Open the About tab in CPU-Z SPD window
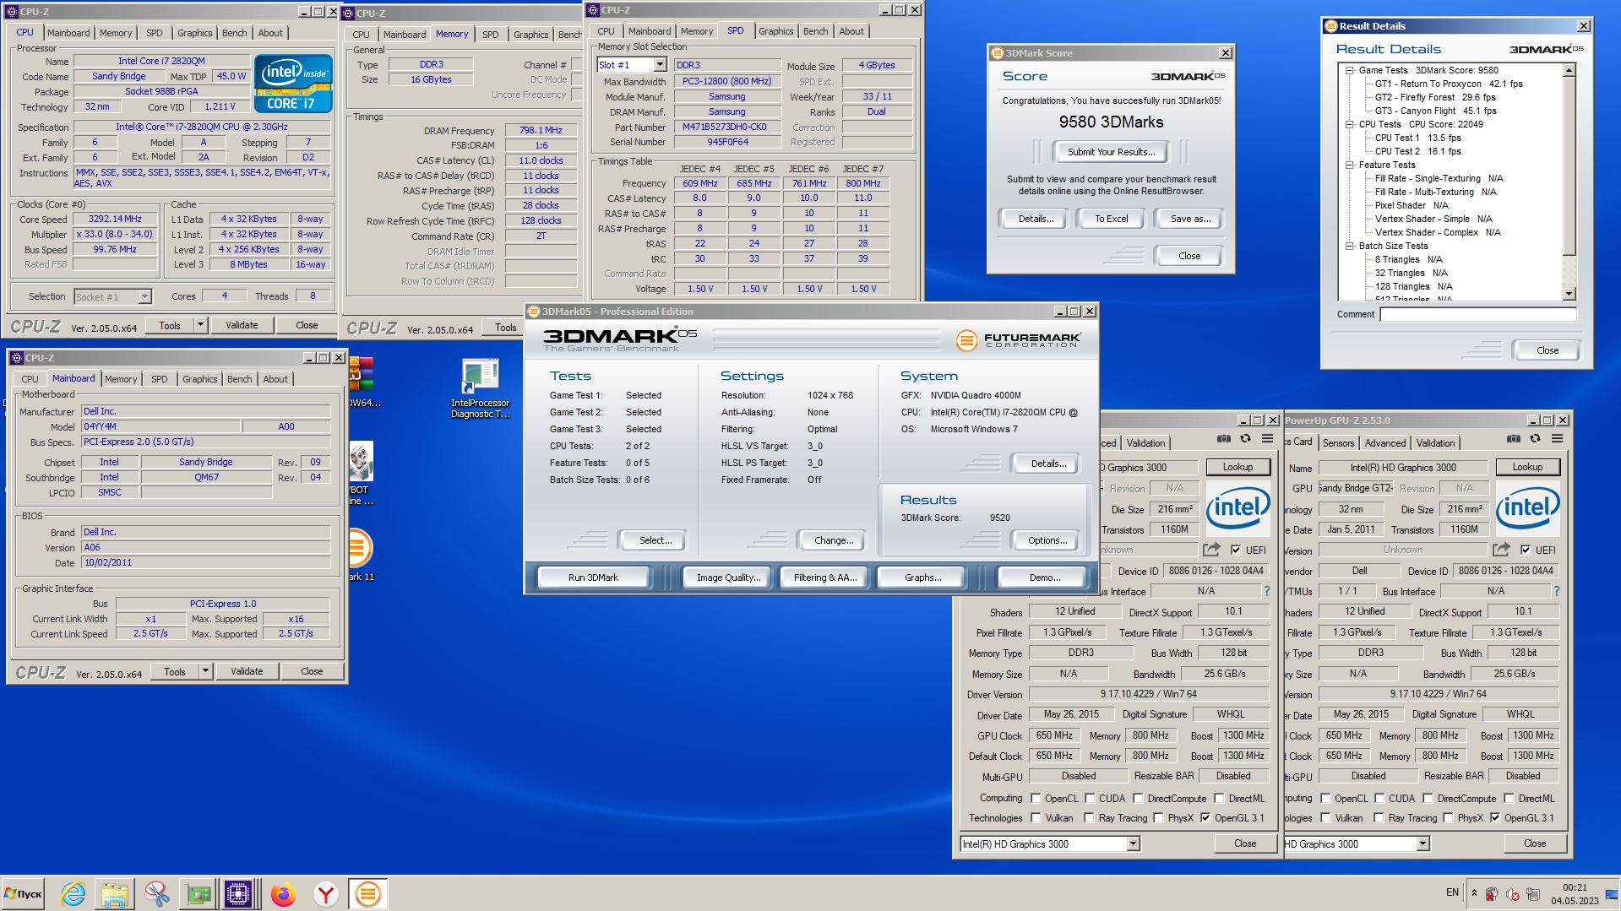 (851, 31)
